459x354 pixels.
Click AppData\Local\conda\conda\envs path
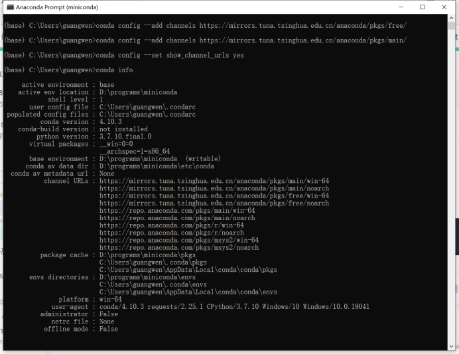coord(188,292)
